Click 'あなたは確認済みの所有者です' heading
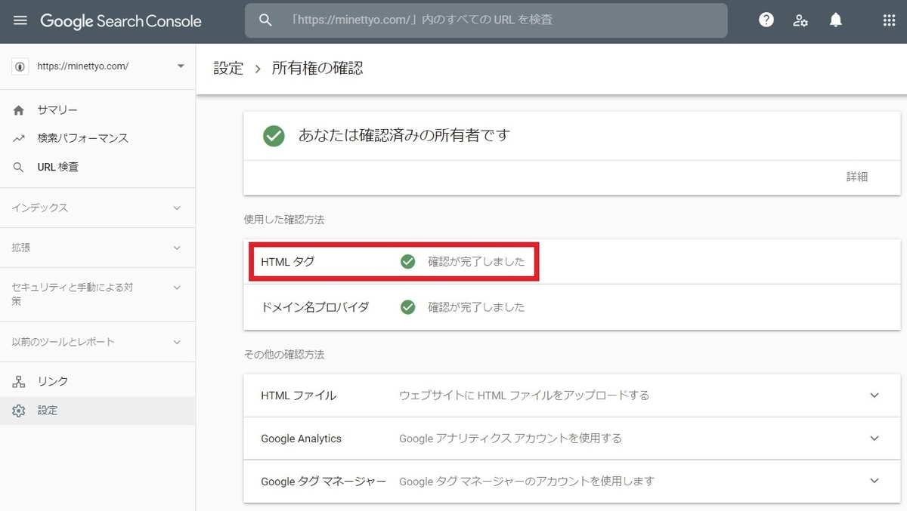 [x=404, y=136]
